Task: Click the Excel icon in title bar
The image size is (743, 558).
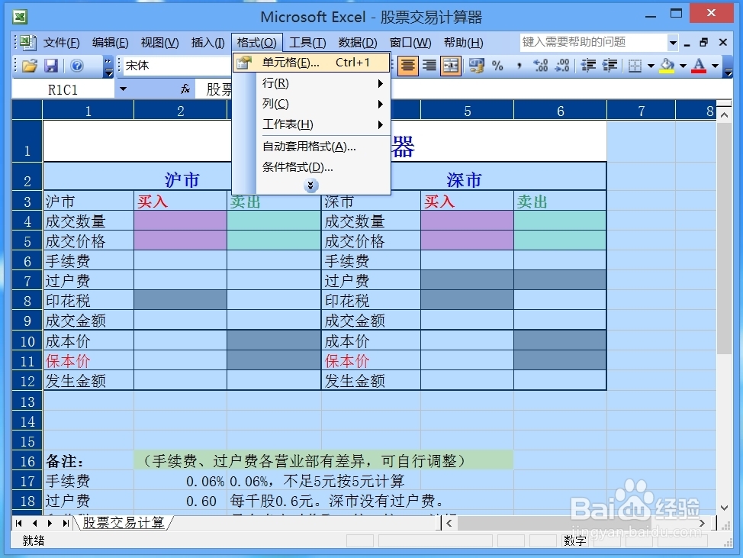Action: (20, 17)
